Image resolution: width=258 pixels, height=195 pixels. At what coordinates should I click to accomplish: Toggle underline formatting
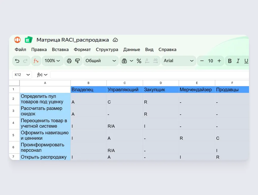click(x=246, y=61)
